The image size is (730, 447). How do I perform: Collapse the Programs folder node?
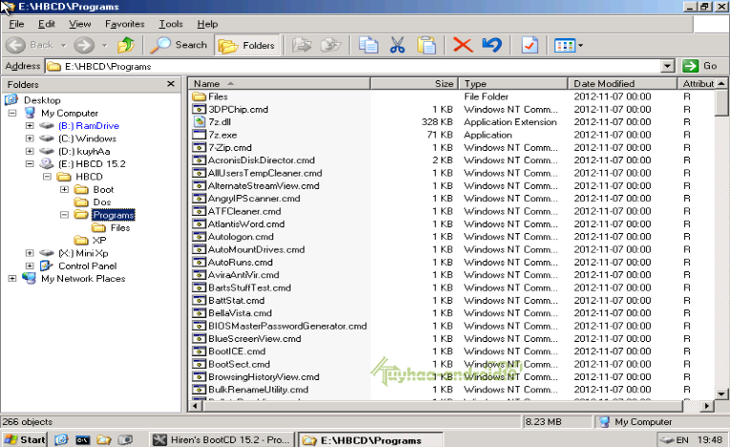(x=64, y=215)
